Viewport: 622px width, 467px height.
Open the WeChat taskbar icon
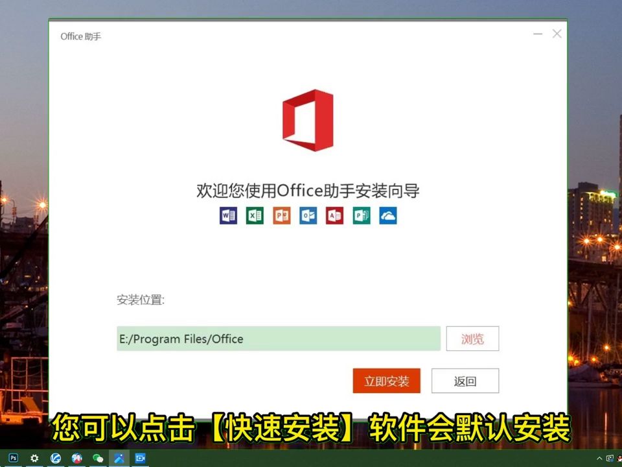click(x=98, y=459)
